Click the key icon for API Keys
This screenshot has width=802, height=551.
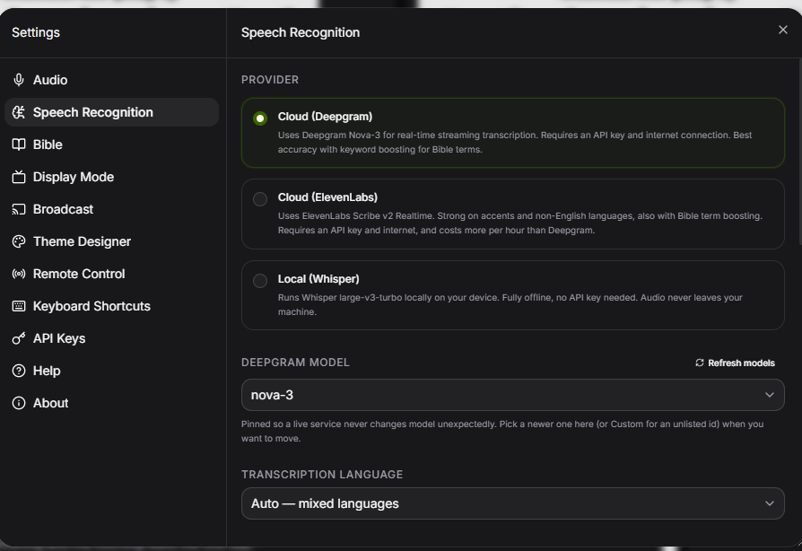(x=19, y=338)
